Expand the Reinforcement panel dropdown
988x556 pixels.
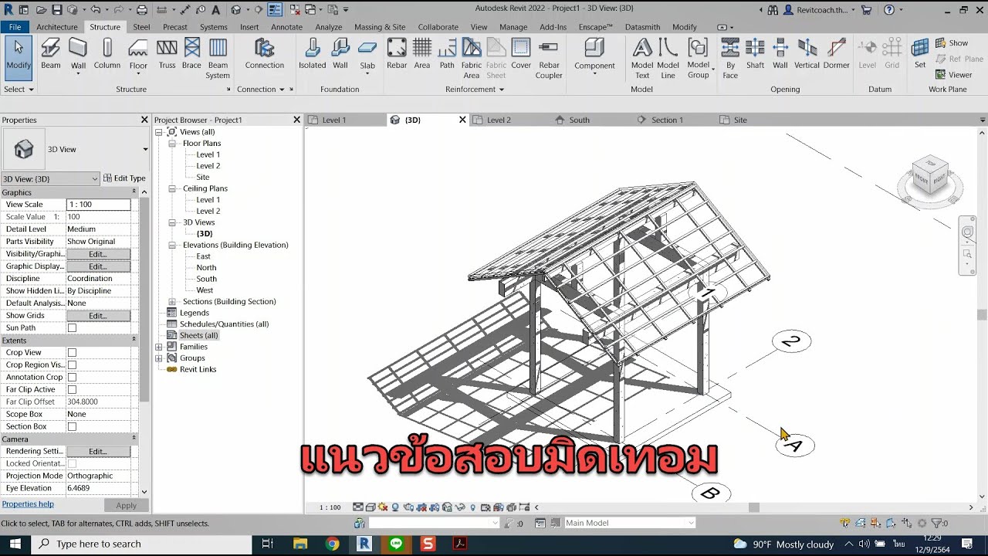pyautogui.click(x=474, y=90)
